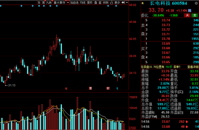Open dropdown arrow next to 重大事件

68,2
